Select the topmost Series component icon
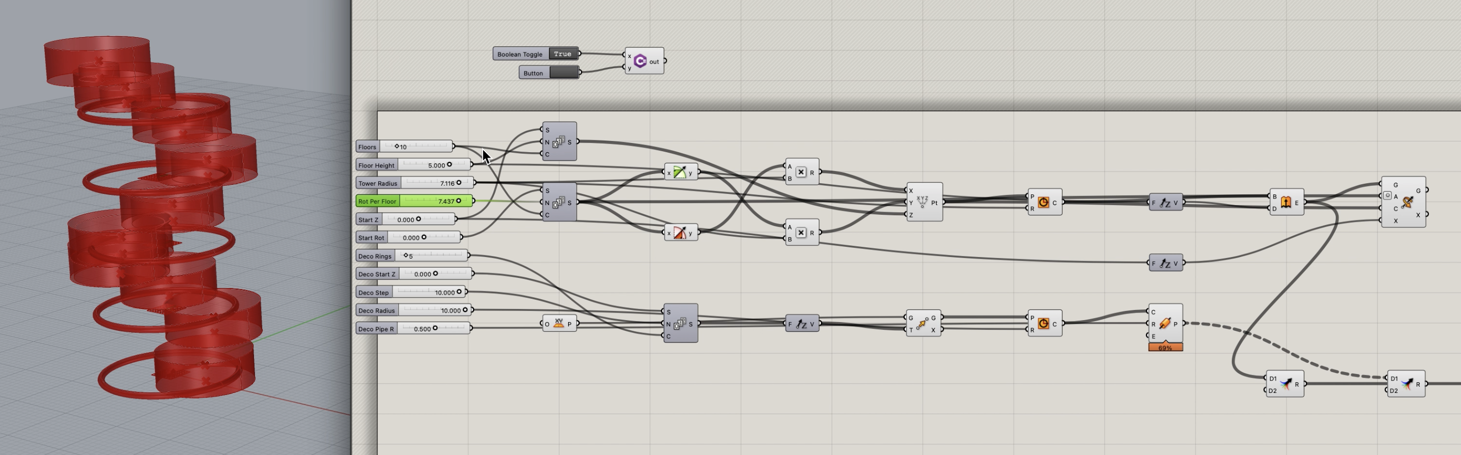Viewport: 1461px width, 455px height. [x=558, y=142]
